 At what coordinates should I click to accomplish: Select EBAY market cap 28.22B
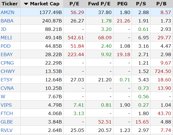pos(54,54)
